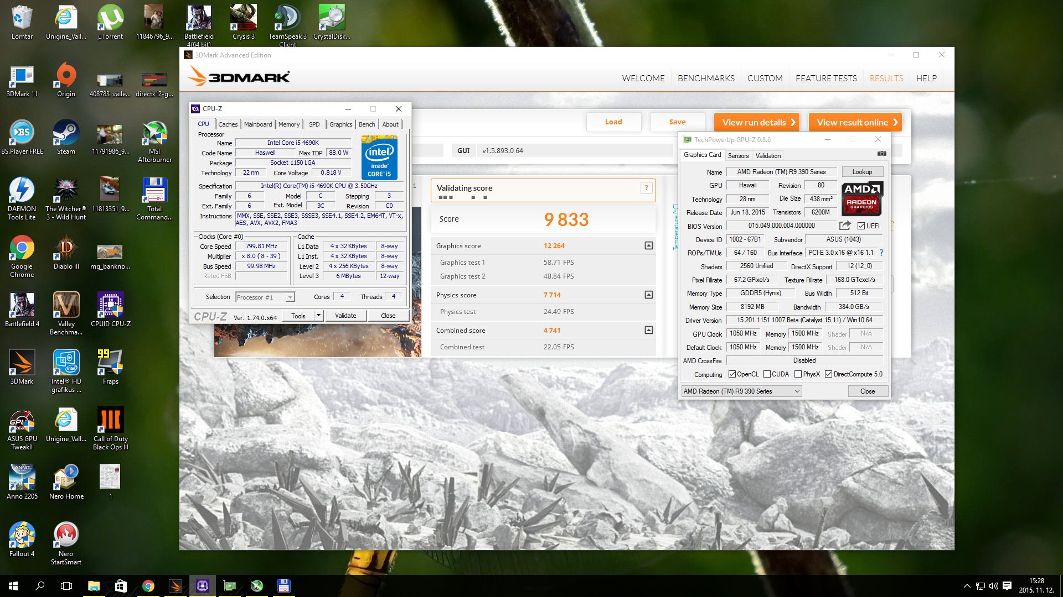Open Nero StartSmart desktop icon
Screen dimensions: 1063x597
pyautogui.click(x=66, y=544)
